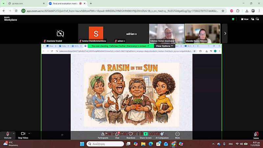Screen dimensions: 263x148
Task: Click the Leave meeting button
Action: pyautogui.click(x=256, y=135)
